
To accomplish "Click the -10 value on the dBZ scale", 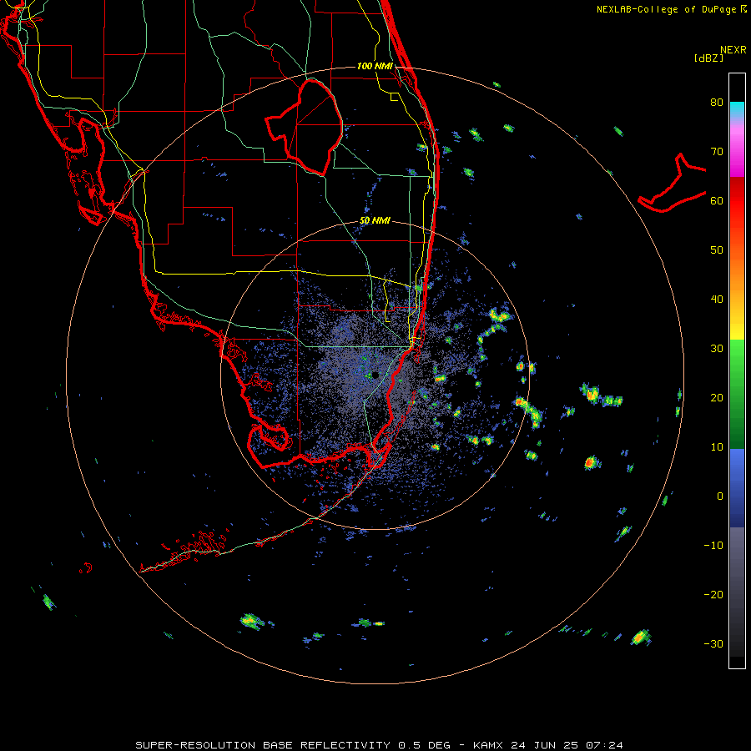I will [713, 546].
